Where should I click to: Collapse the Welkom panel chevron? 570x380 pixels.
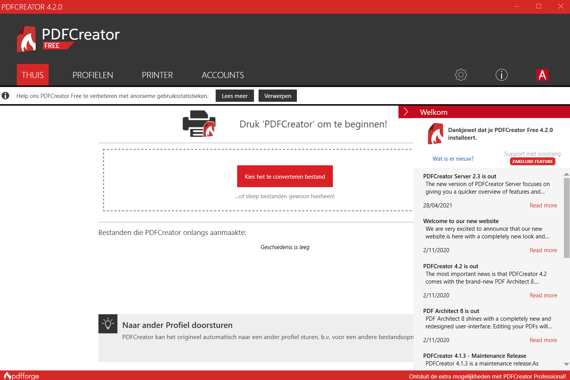coord(406,112)
